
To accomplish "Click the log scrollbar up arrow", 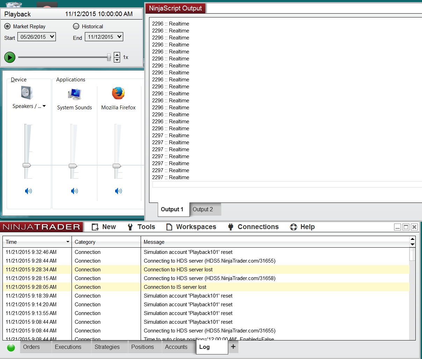I will (413, 239).
